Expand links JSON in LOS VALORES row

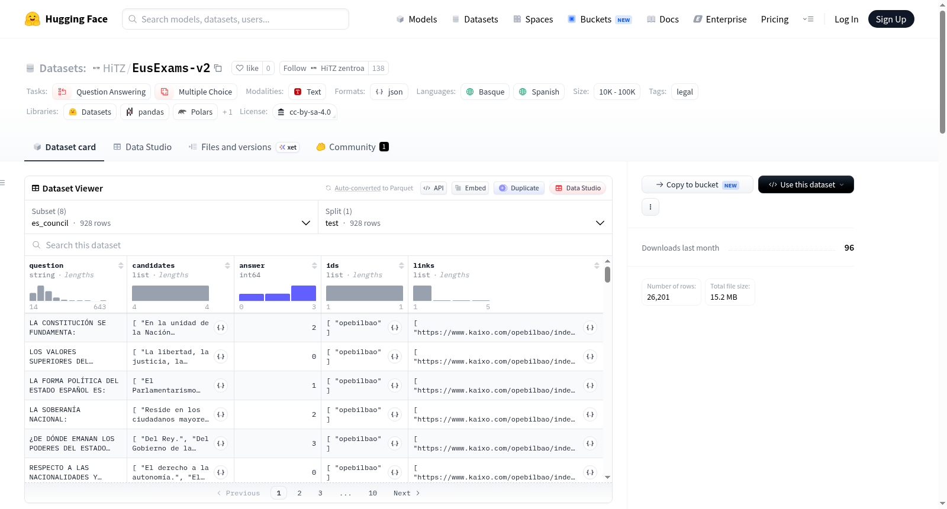coord(590,356)
